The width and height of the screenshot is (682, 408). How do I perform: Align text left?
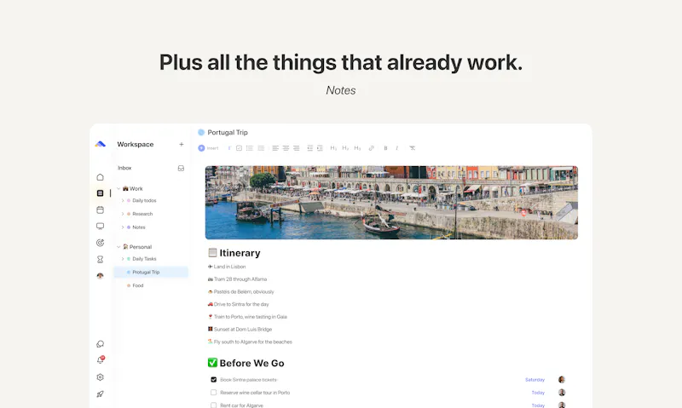(x=275, y=148)
